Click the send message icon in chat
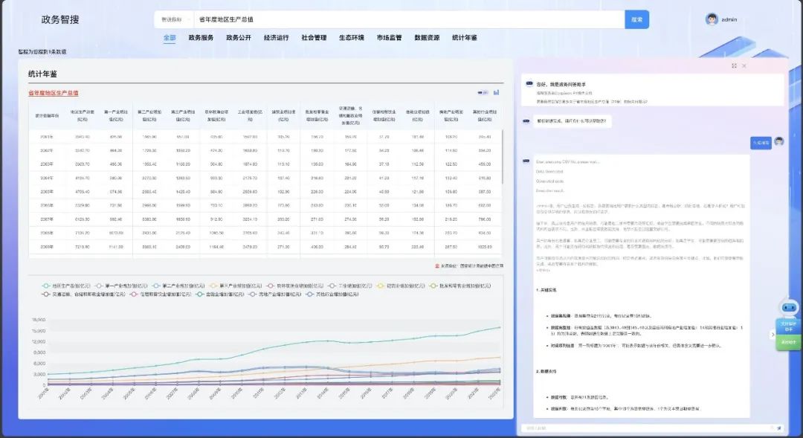This screenshot has width=803, height=438. [x=778, y=428]
